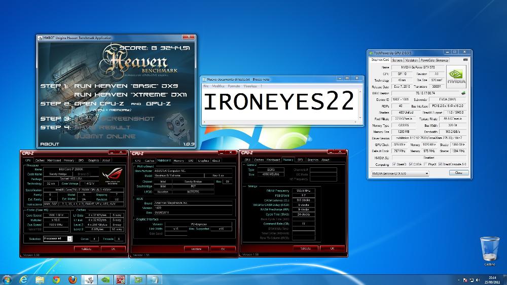Image resolution: width=507 pixels, height=285 pixels.
Task: Toggle the OpenCL checkbox in GPU-Z
Action: point(394,164)
